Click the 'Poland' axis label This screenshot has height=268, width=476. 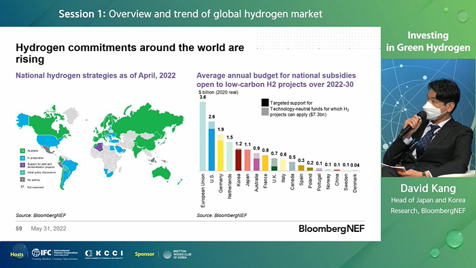pos(310,181)
